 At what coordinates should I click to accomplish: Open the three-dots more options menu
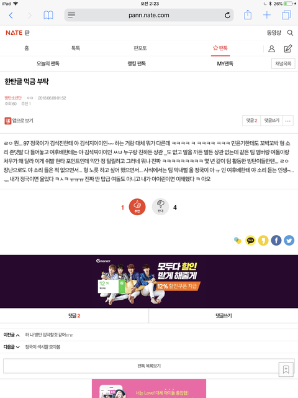pyautogui.click(x=287, y=121)
